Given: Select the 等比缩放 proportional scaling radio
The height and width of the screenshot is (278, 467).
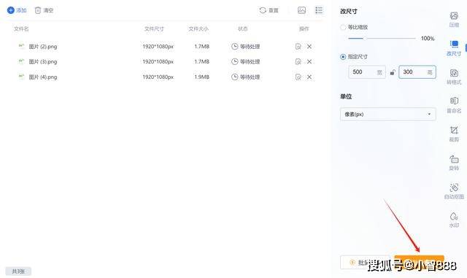Looking at the screenshot, I should click(343, 28).
